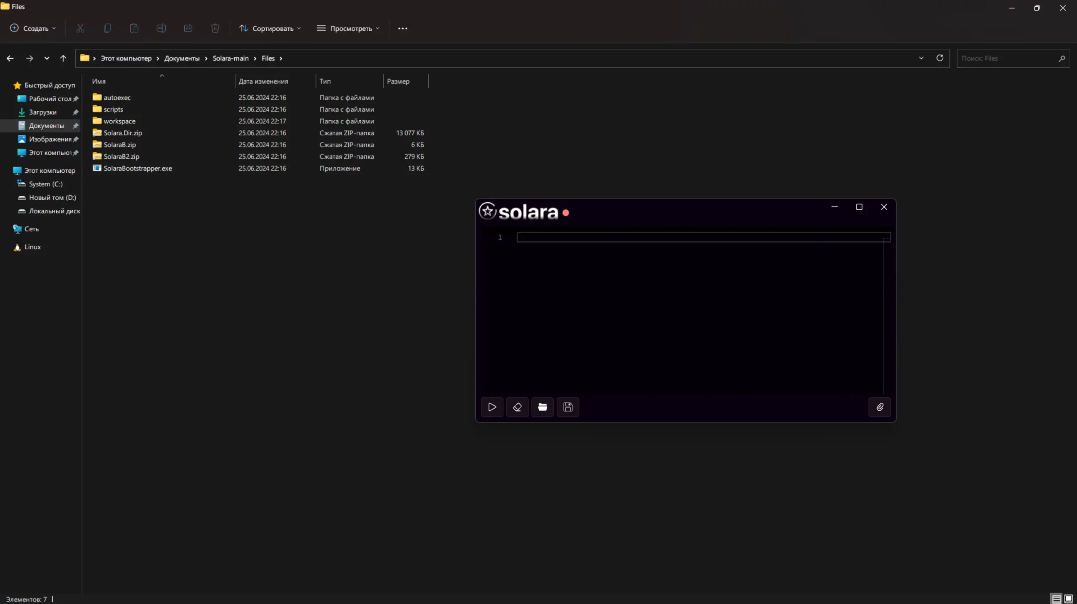The height and width of the screenshot is (604, 1077).
Task: Sort by the Размер column header
Action: click(398, 81)
